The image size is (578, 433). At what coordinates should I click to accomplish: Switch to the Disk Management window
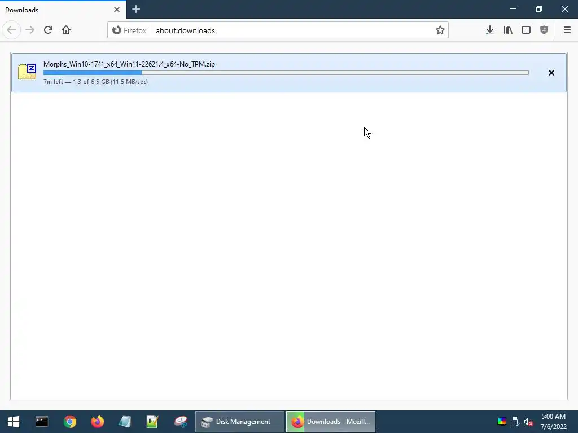[x=239, y=422]
